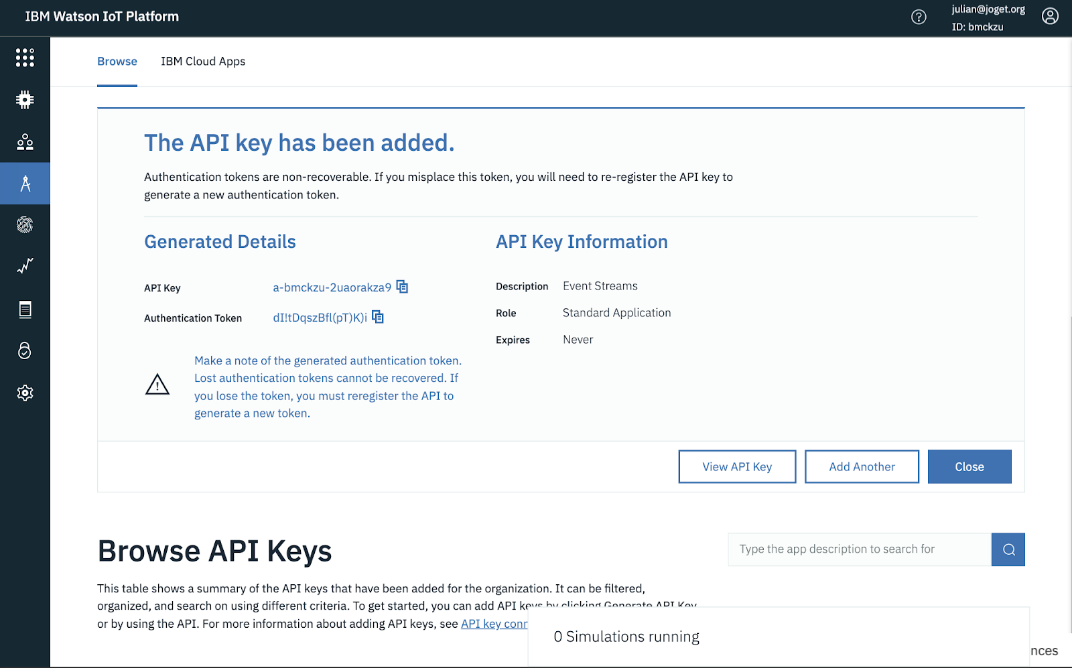Click the app description search field
The height and width of the screenshot is (668, 1072).
point(860,549)
